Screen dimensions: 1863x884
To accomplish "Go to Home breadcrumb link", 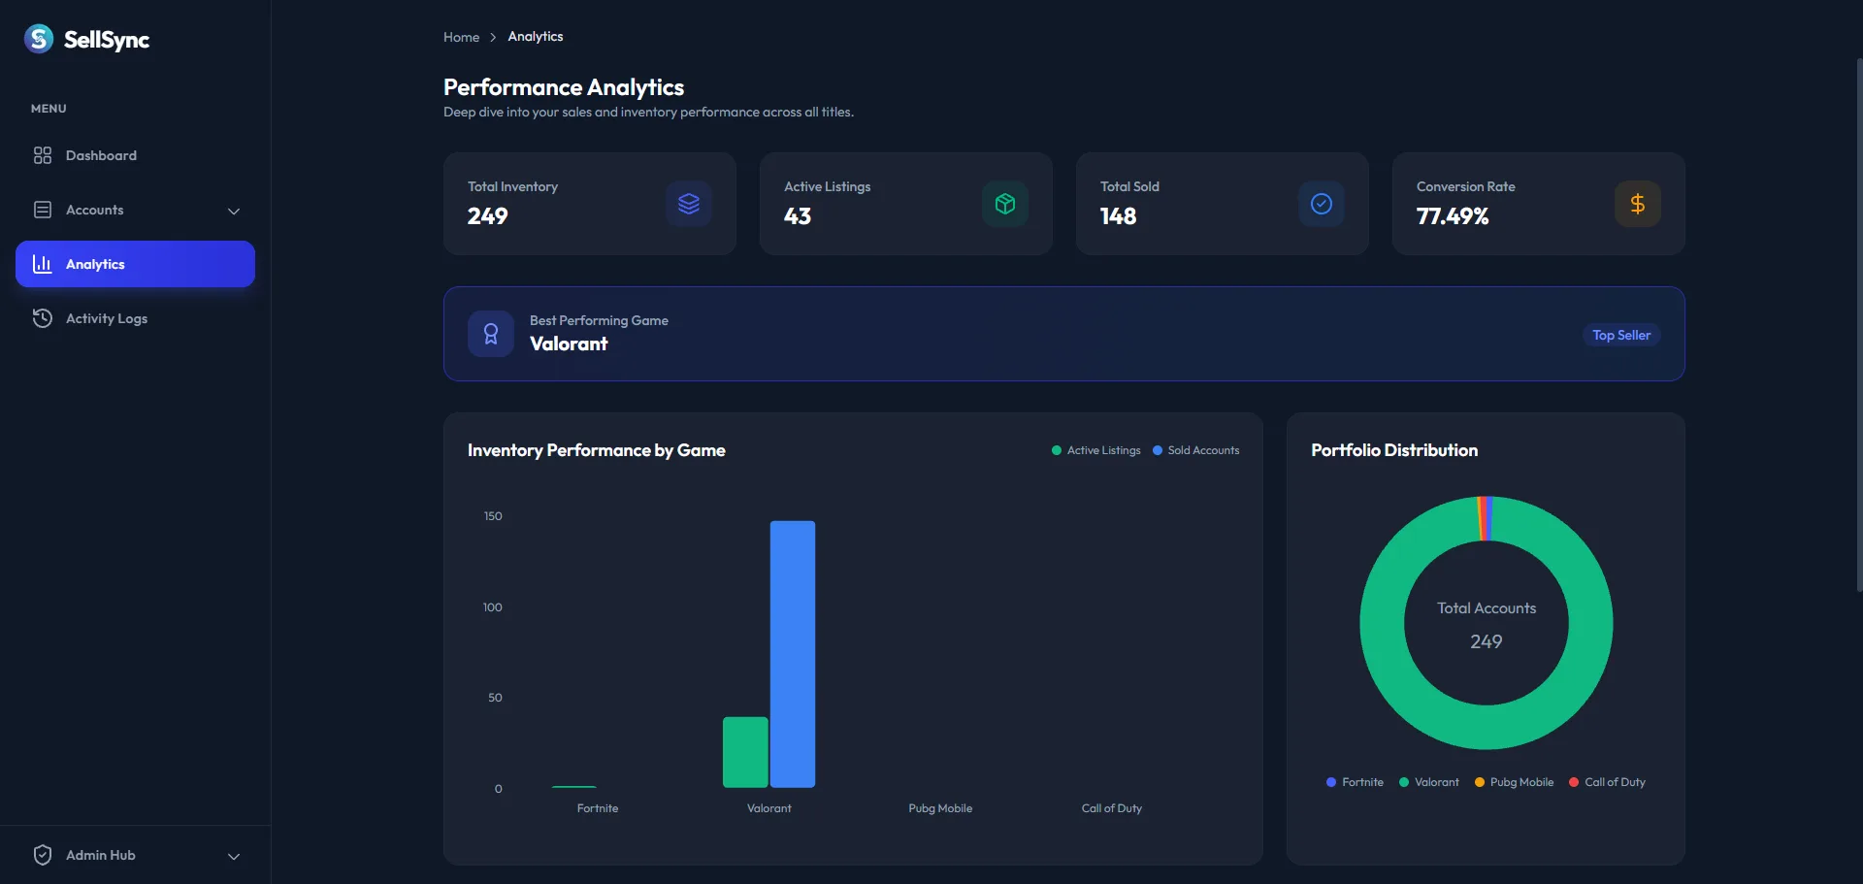I will point(461,37).
